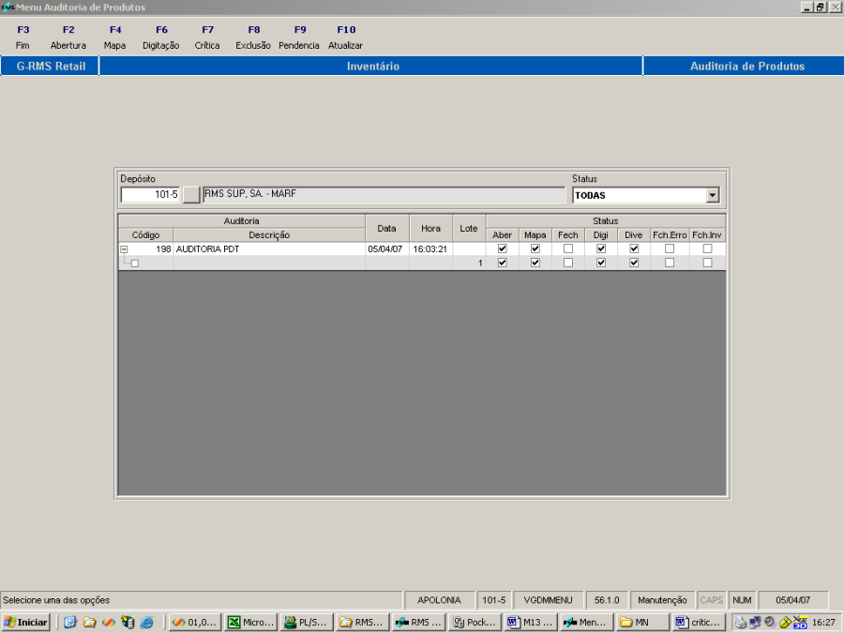844x633 pixels.
Task: Open folder icon in quick launch
Action: point(89,623)
